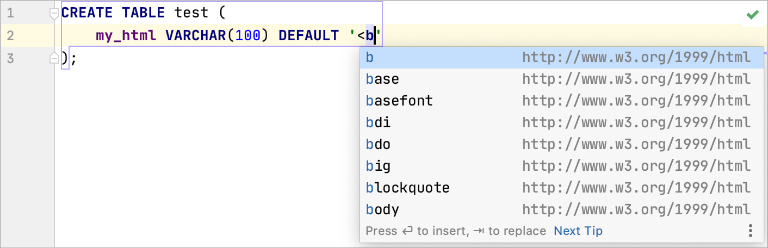
Task: Place cursor on 'test' table name
Action: [x=191, y=13]
